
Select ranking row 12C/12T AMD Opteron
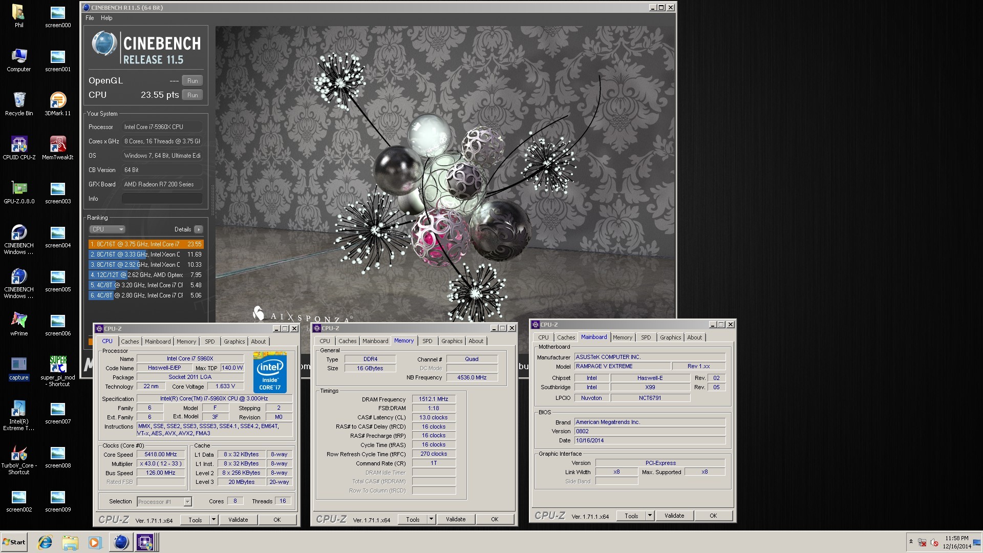pyautogui.click(x=146, y=275)
